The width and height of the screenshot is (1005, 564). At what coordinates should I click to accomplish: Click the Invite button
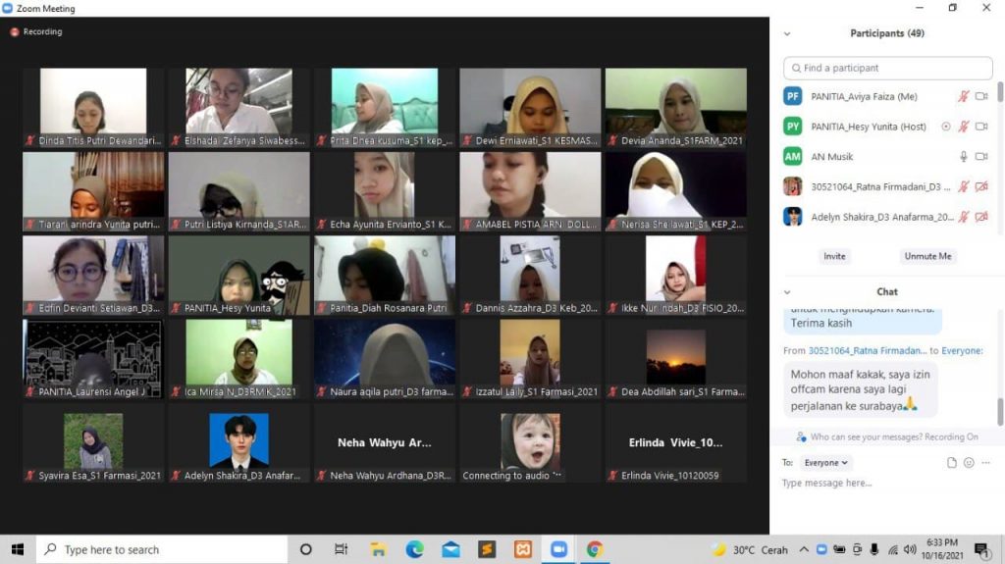(x=834, y=256)
